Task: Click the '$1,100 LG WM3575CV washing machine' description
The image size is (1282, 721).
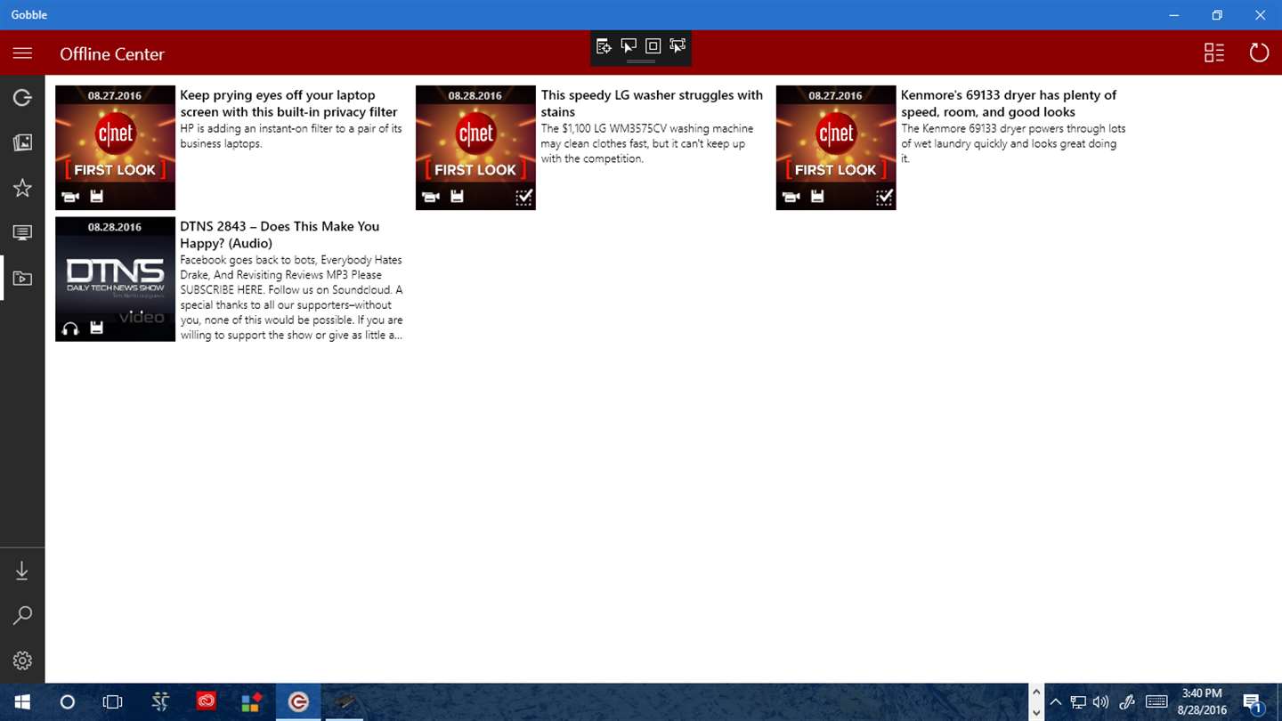Action: [647, 143]
